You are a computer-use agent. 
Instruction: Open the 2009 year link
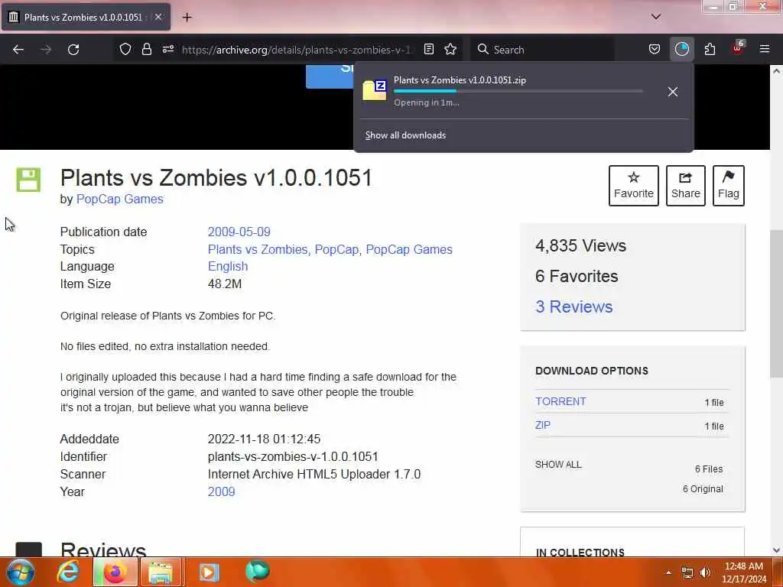coord(221,491)
